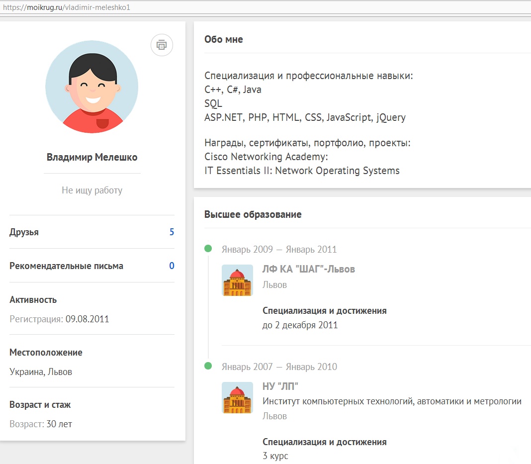Click the print profile icon
The width and height of the screenshot is (531, 464).
[x=162, y=45]
